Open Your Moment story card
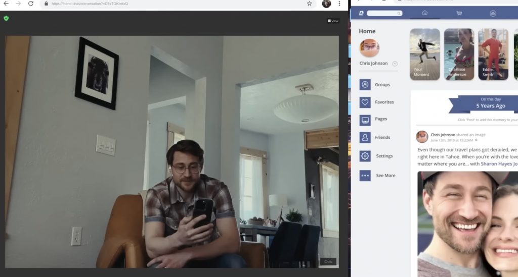This screenshot has height=277, width=518. [x=424, y=54]
